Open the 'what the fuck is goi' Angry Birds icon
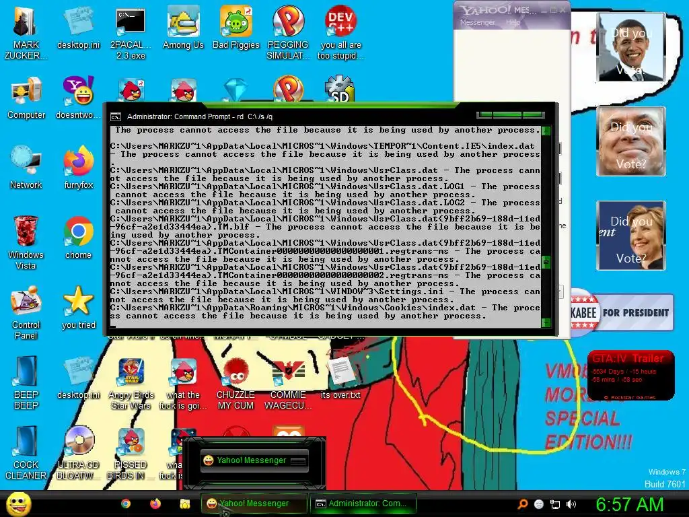The width and height of the screenshot is (689, 517). [183, 382]
